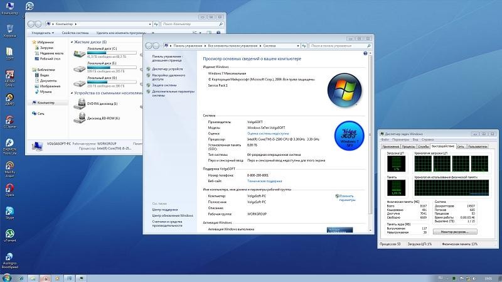The height and width of the screenshot is (282, 502).
Task: Select Локальный диск (C:) drive icon
Action: click(80, 53)
